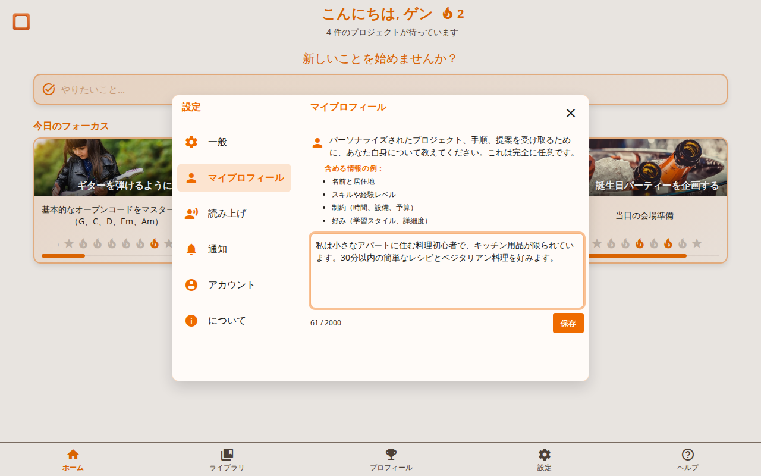Click the trophy icon in the bottom bar
The image size is (761, 476).
coord(391,455)
